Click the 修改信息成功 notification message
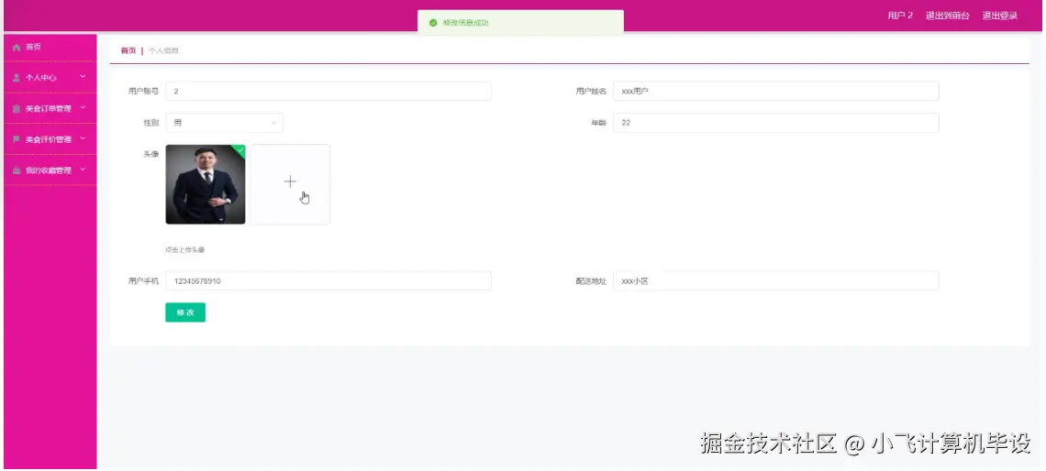 coord(465,23)
